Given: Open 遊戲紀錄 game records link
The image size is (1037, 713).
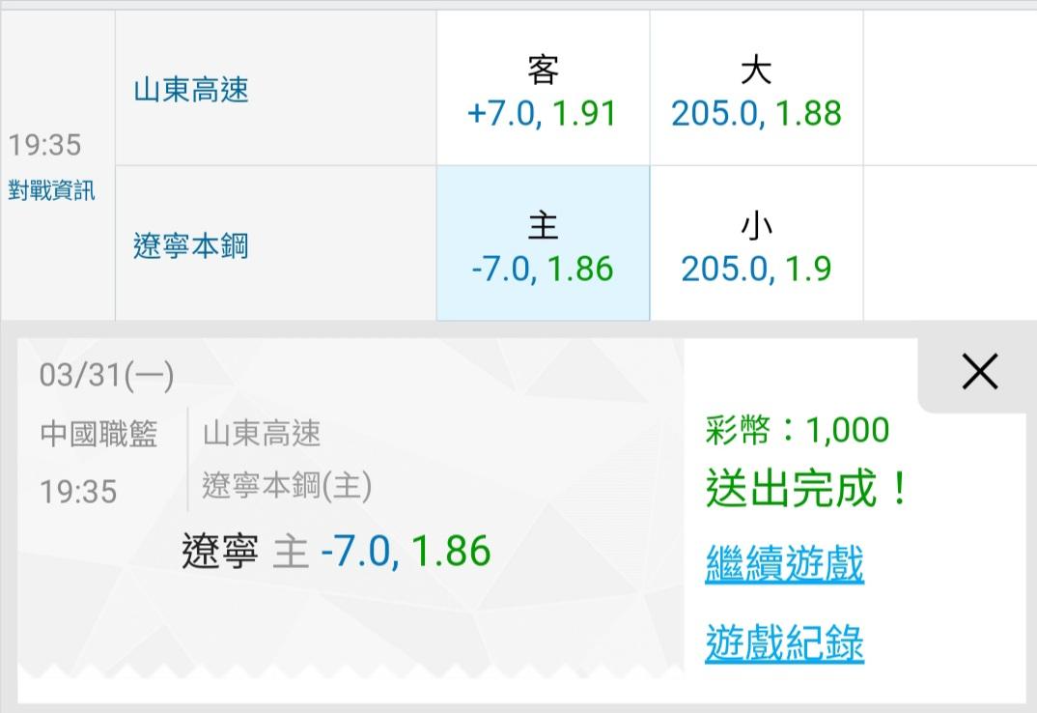Looking at the screenshot, I should 784,642.
